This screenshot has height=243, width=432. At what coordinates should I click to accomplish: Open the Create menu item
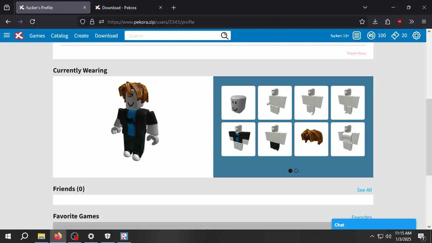81,35
